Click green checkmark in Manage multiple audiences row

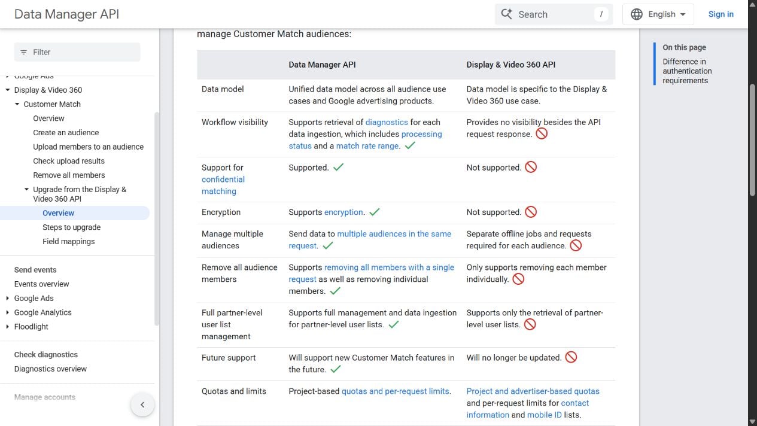point(328,245)
